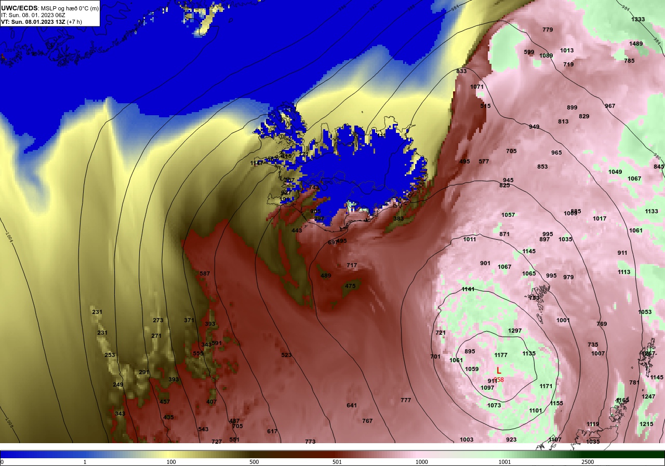Click the height value 1059
The height and width of the screenshot is (466, 665).
coord(472,369)
